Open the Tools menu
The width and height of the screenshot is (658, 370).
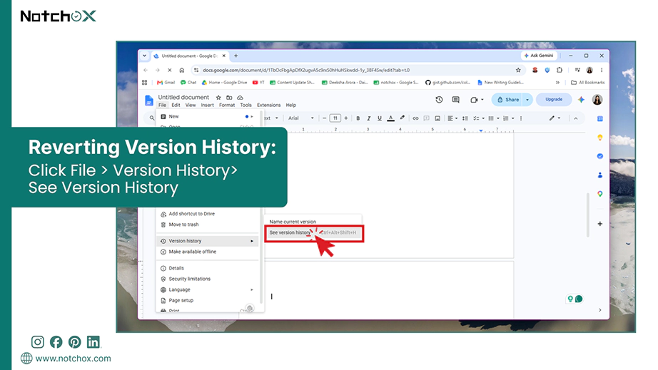coord(246,106)
